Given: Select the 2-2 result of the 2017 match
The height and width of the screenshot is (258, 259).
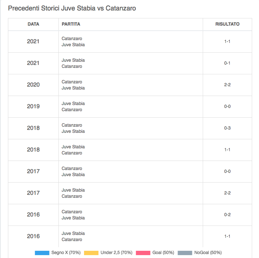Looking at the screenshot, I should pyautogui.click(x=227, y=193).
